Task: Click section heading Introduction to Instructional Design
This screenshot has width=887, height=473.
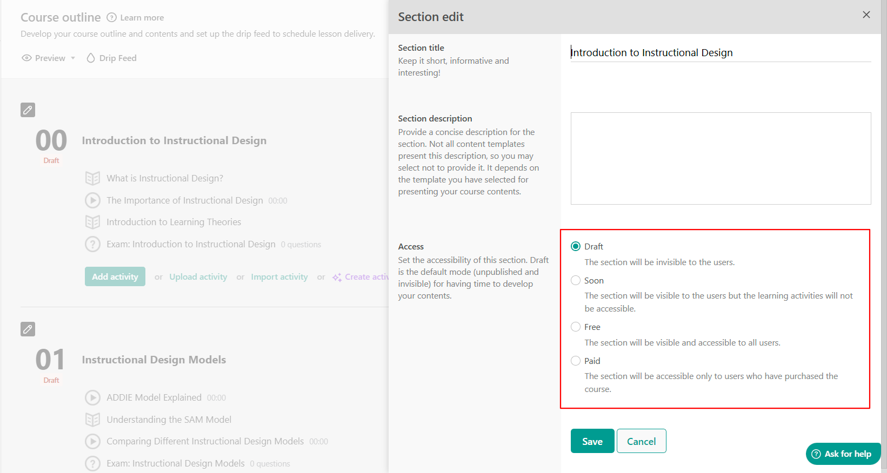Action: [x=174, y=140]
